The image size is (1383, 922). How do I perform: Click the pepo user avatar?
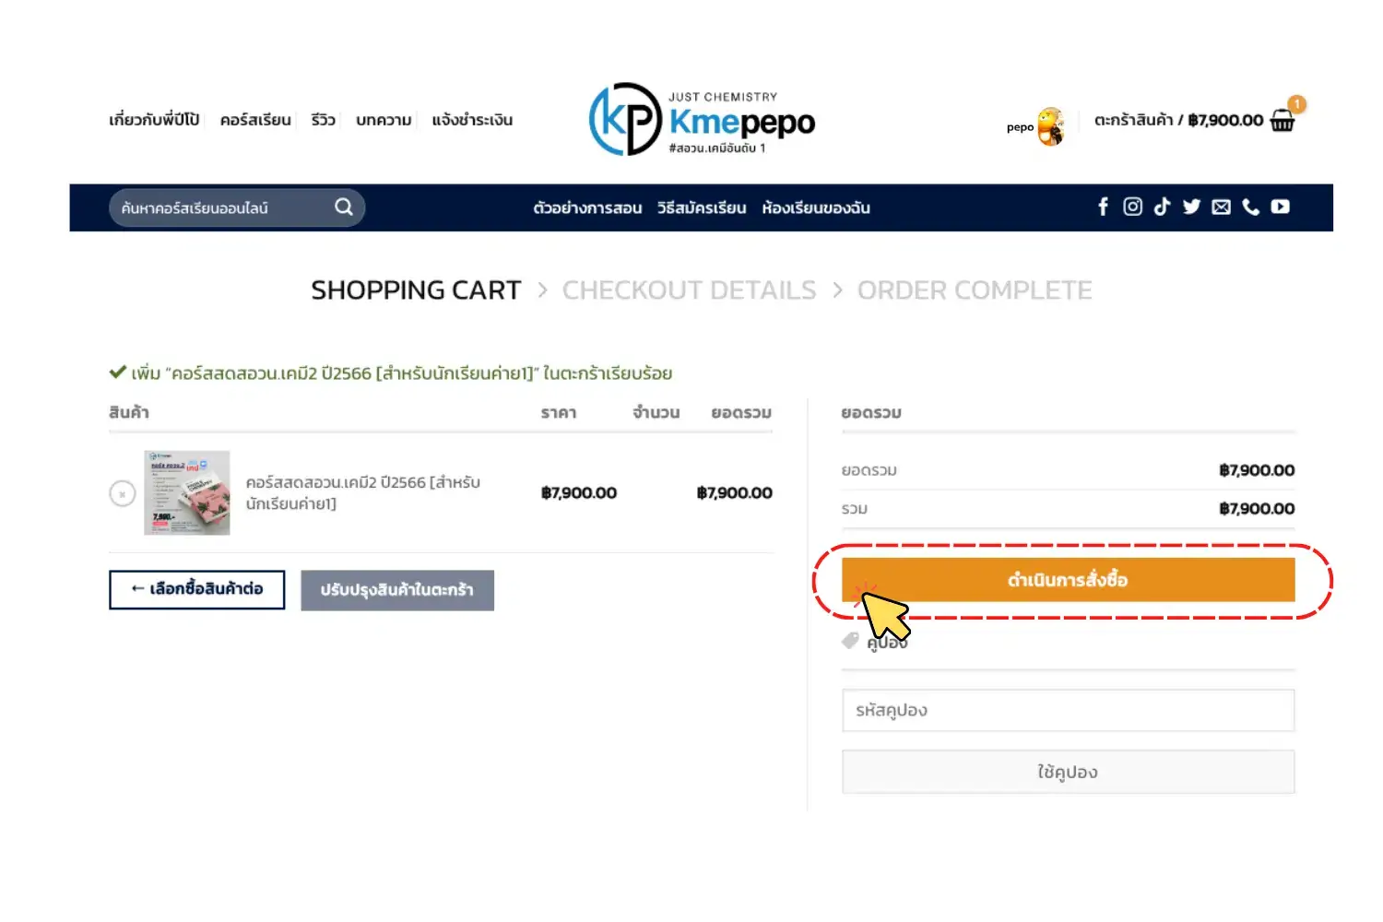(1051, 126)
